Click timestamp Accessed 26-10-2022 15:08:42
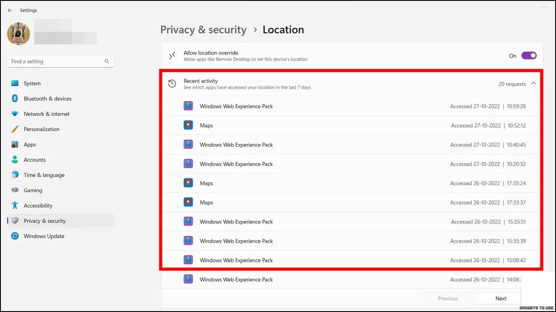 488,261
